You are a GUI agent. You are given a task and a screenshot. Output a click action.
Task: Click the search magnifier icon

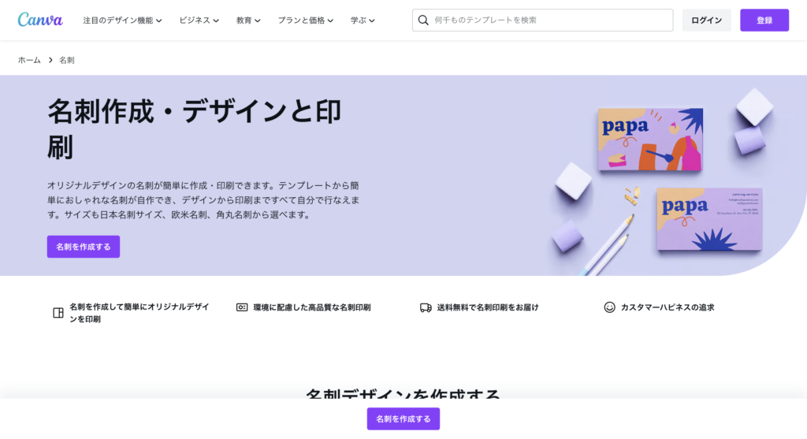coord(423,20)
